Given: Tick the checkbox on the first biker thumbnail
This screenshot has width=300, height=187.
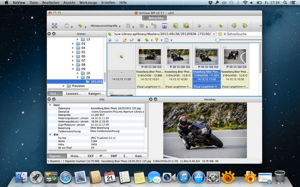Looking at the screenshot, I should [140, 47].
